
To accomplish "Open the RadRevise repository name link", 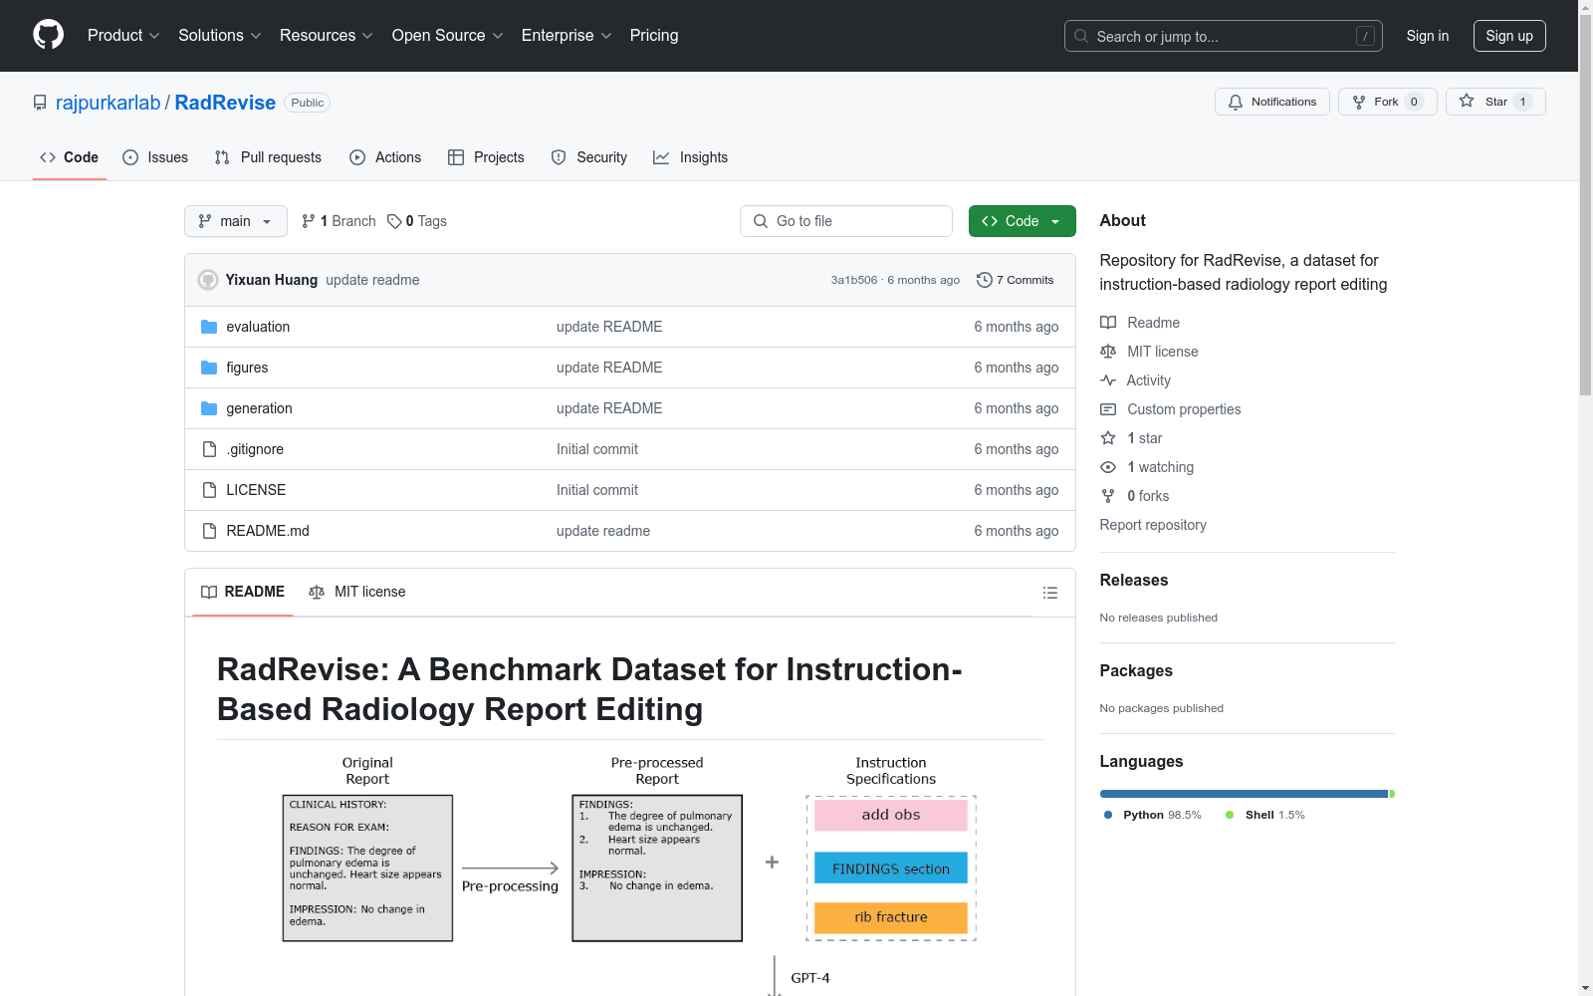I will (x=225, y=103).
